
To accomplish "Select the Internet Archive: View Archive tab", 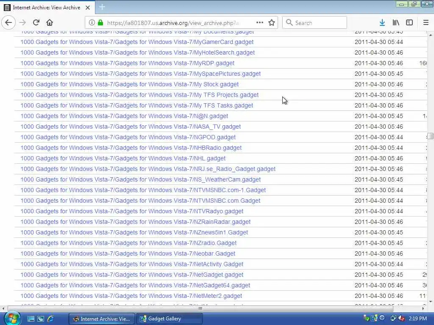I will 47,8.
